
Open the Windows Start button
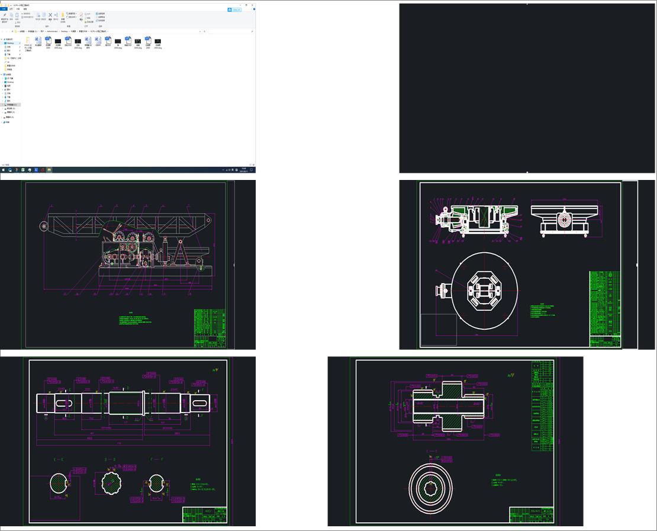pos(2,170)
